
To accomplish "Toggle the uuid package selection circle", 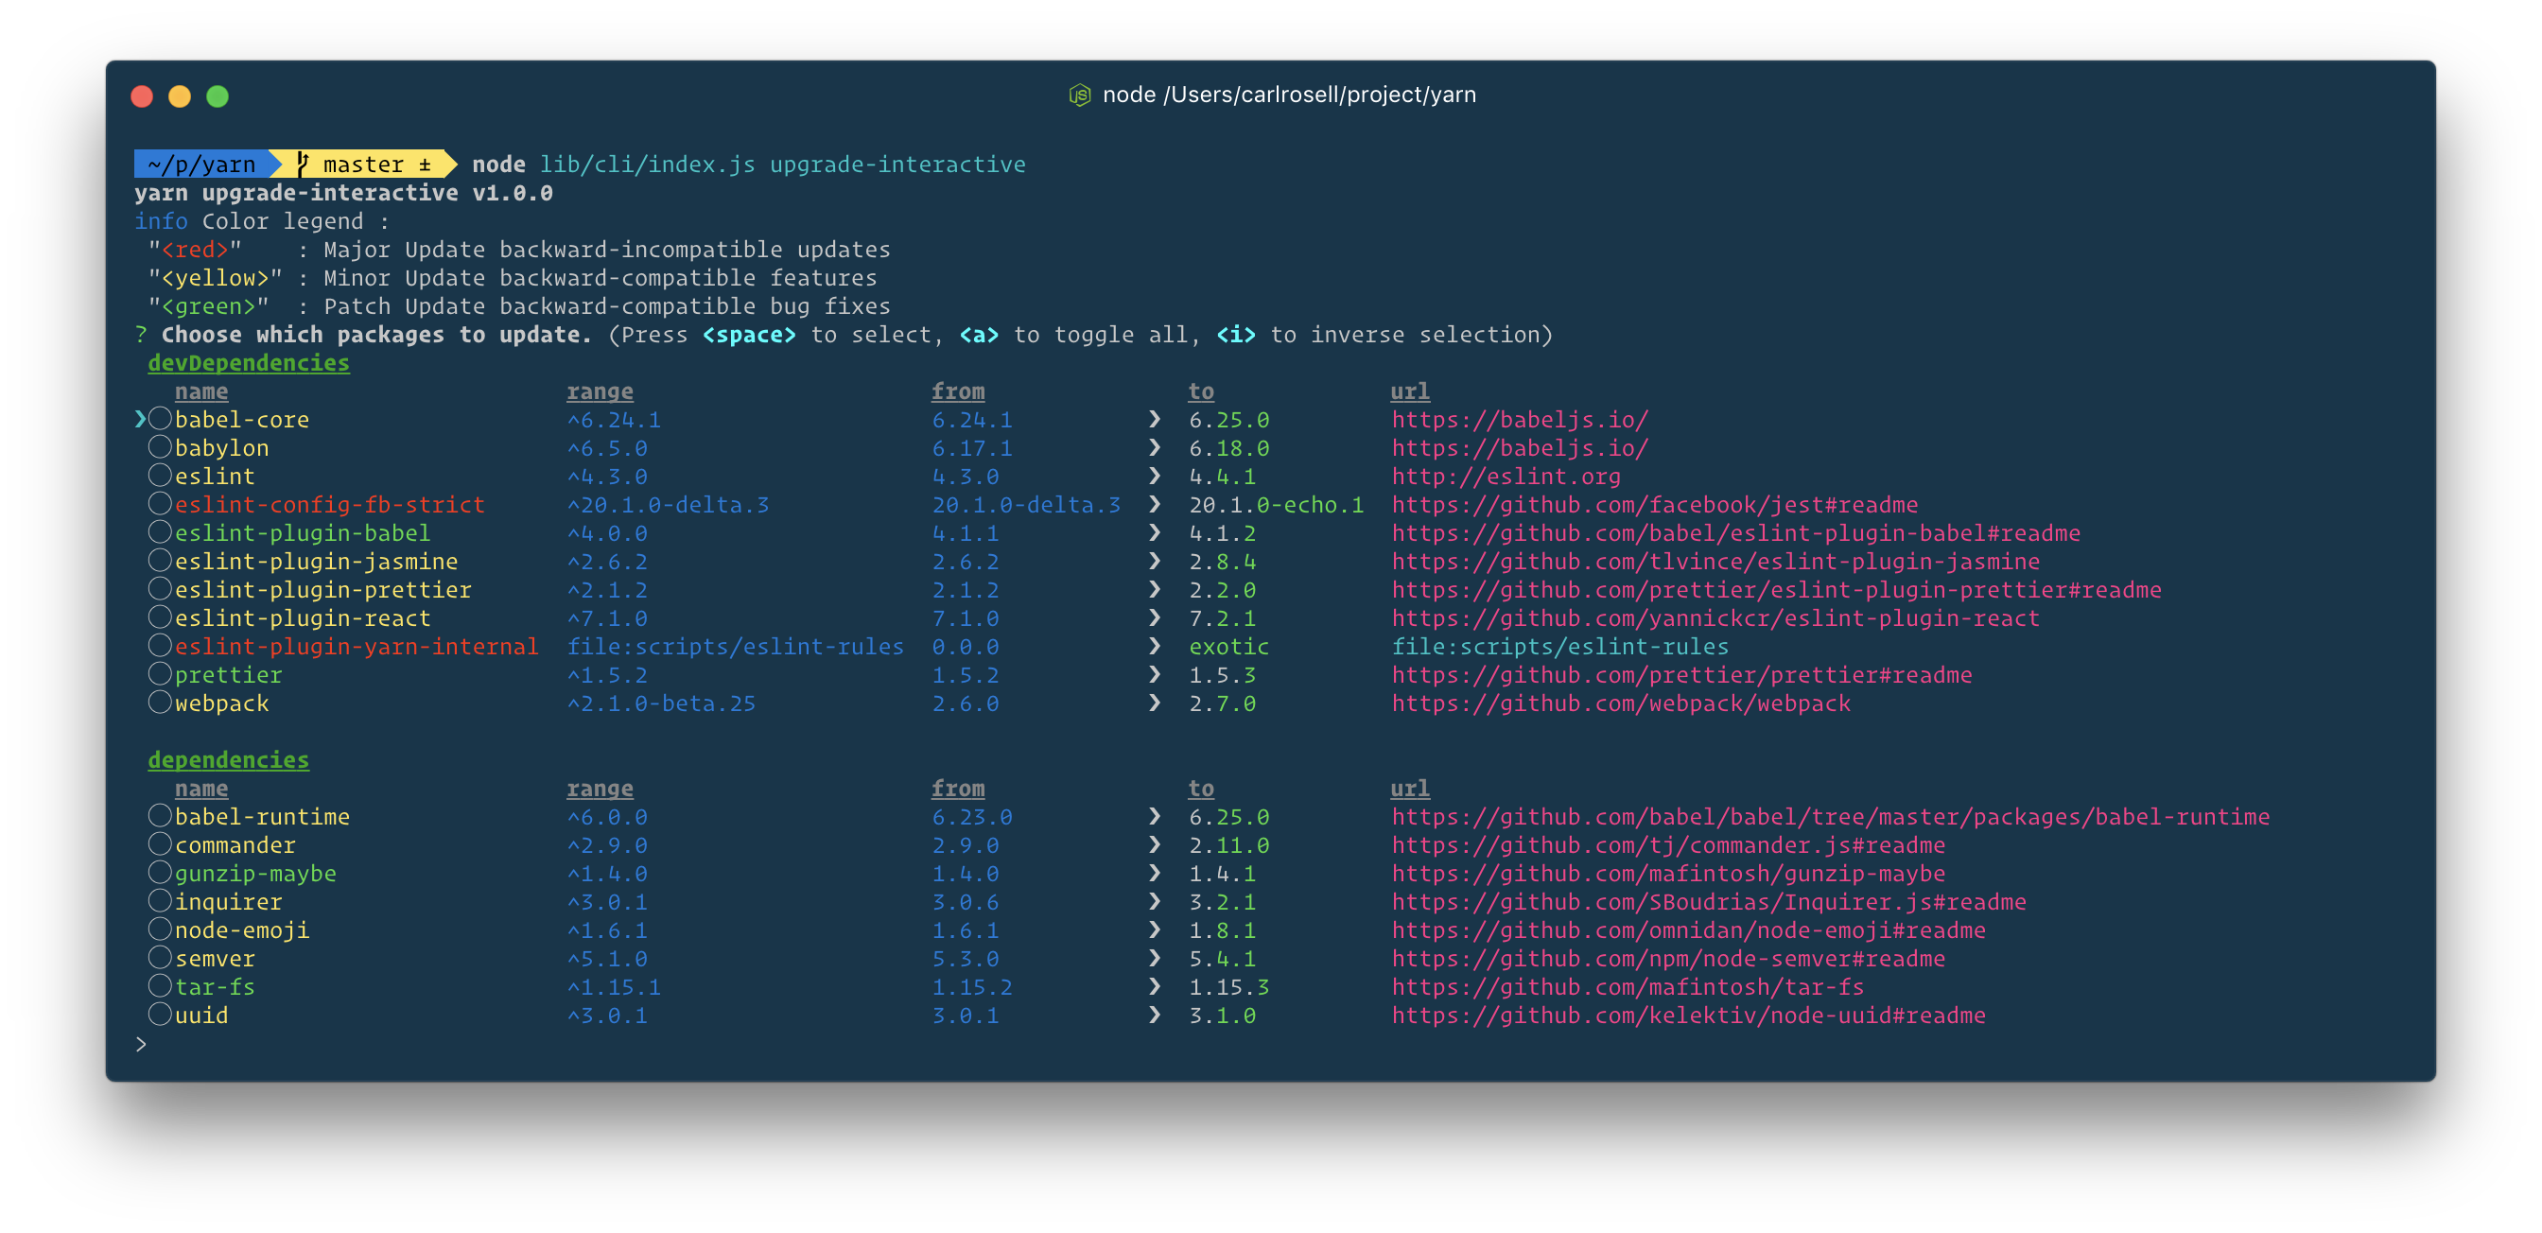I will (x=160, y=1015).
